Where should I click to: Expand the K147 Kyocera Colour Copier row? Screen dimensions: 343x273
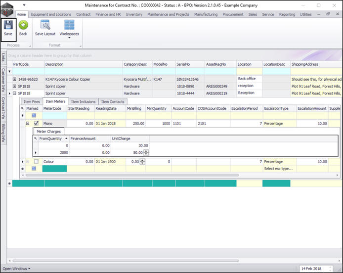point(14,79)
